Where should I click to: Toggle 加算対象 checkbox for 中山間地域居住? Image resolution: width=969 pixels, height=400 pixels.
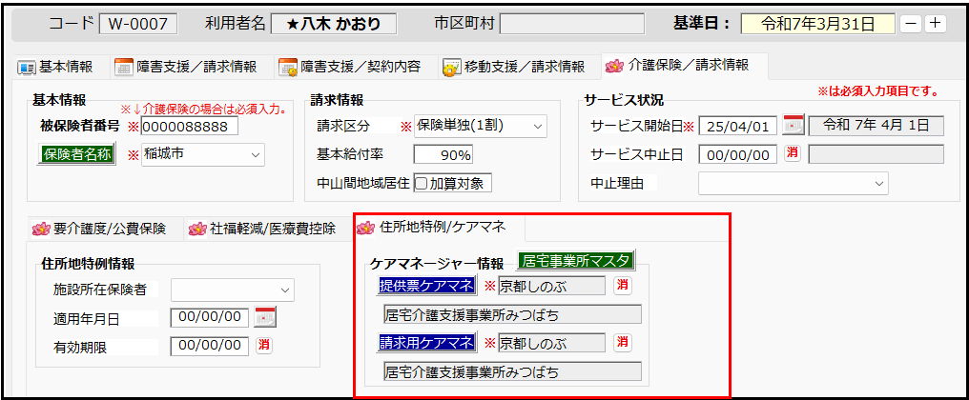(421, 183)
